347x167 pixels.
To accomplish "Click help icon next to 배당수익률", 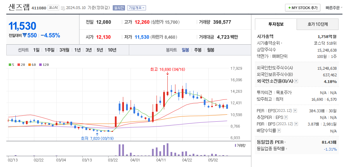I will click(279, 131).
